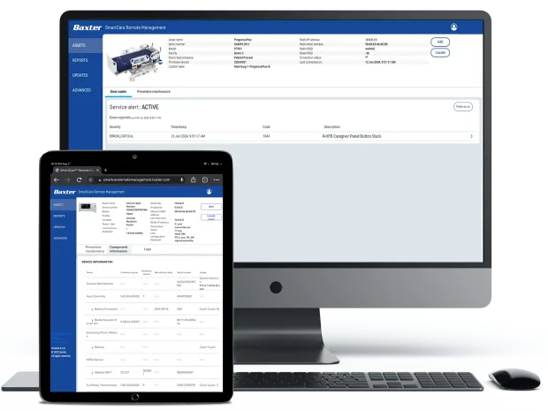This screenshot has height=411, width=548.
Task: Click the Reference button in Service alert panel
Action: (463, 107)
